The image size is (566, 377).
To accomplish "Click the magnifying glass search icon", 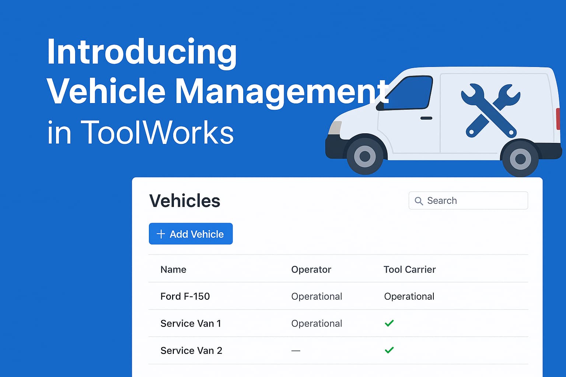I will [x=419, y=201].
